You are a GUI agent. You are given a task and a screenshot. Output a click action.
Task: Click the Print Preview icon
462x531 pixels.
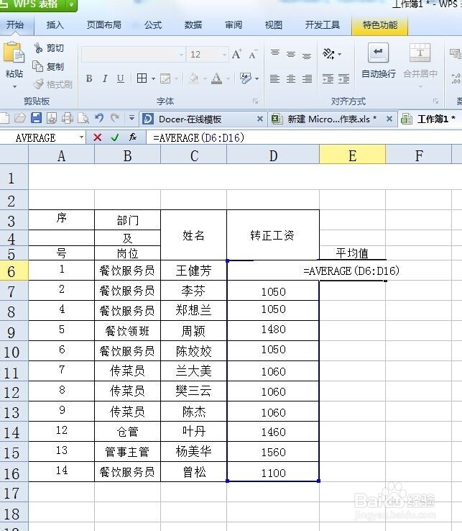tap(83, 118)
